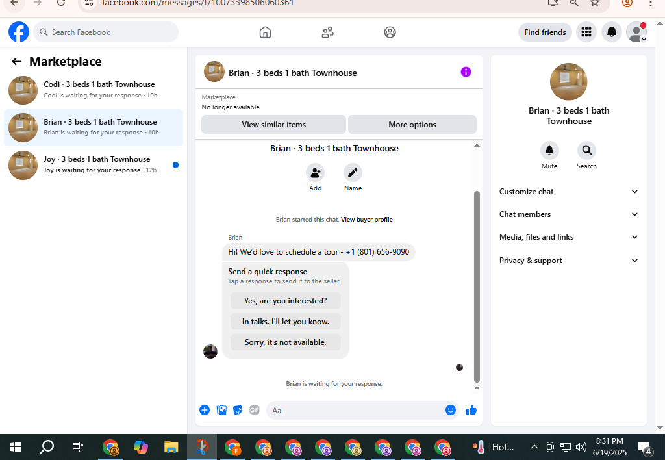Screen dimensions: 665x460
Task: Open the Friends icon in top navigation
Action: tap(327, 32)
